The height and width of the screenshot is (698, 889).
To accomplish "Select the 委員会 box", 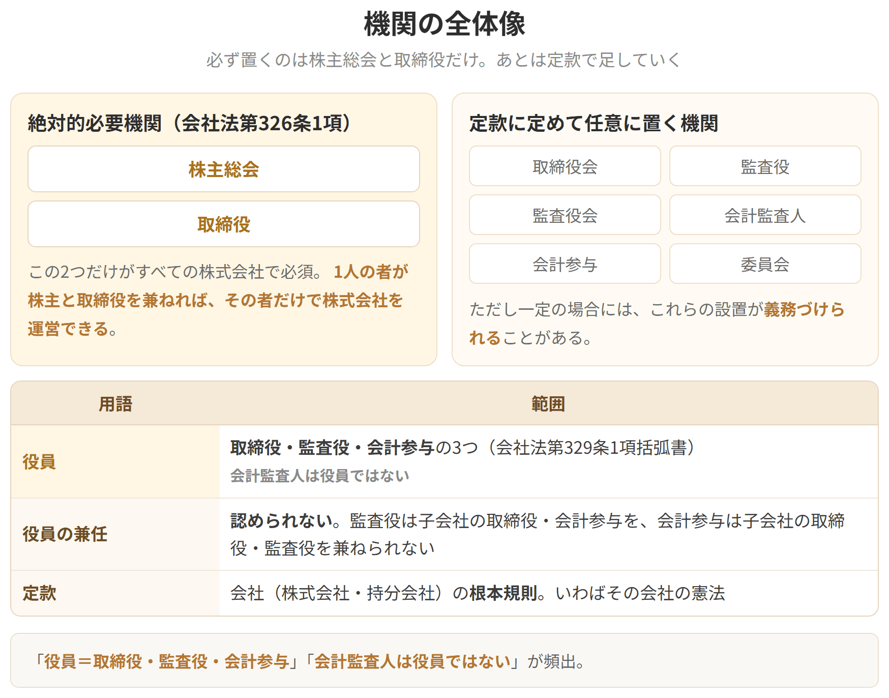I will 765,264.
